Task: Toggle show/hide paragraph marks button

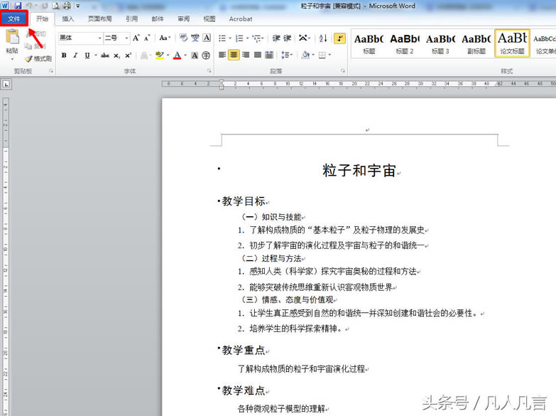Action: click(x=339, y=38)
